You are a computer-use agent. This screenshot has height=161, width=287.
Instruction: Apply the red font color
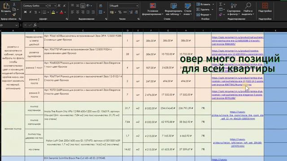point(61,12)
